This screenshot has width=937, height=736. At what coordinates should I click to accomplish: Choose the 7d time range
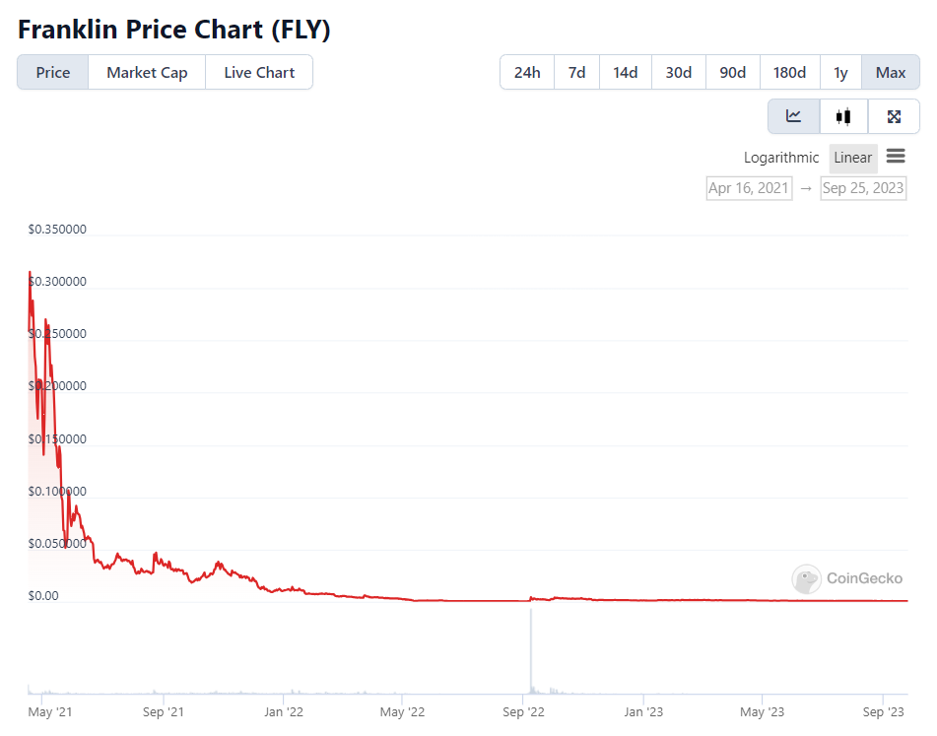click(x=577, y=73)
